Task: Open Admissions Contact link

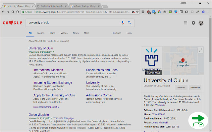Action: pyautogui.click(x=100, y=95)
